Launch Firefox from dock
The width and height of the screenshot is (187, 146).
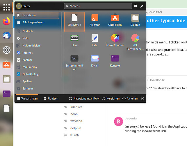point(7,21)
